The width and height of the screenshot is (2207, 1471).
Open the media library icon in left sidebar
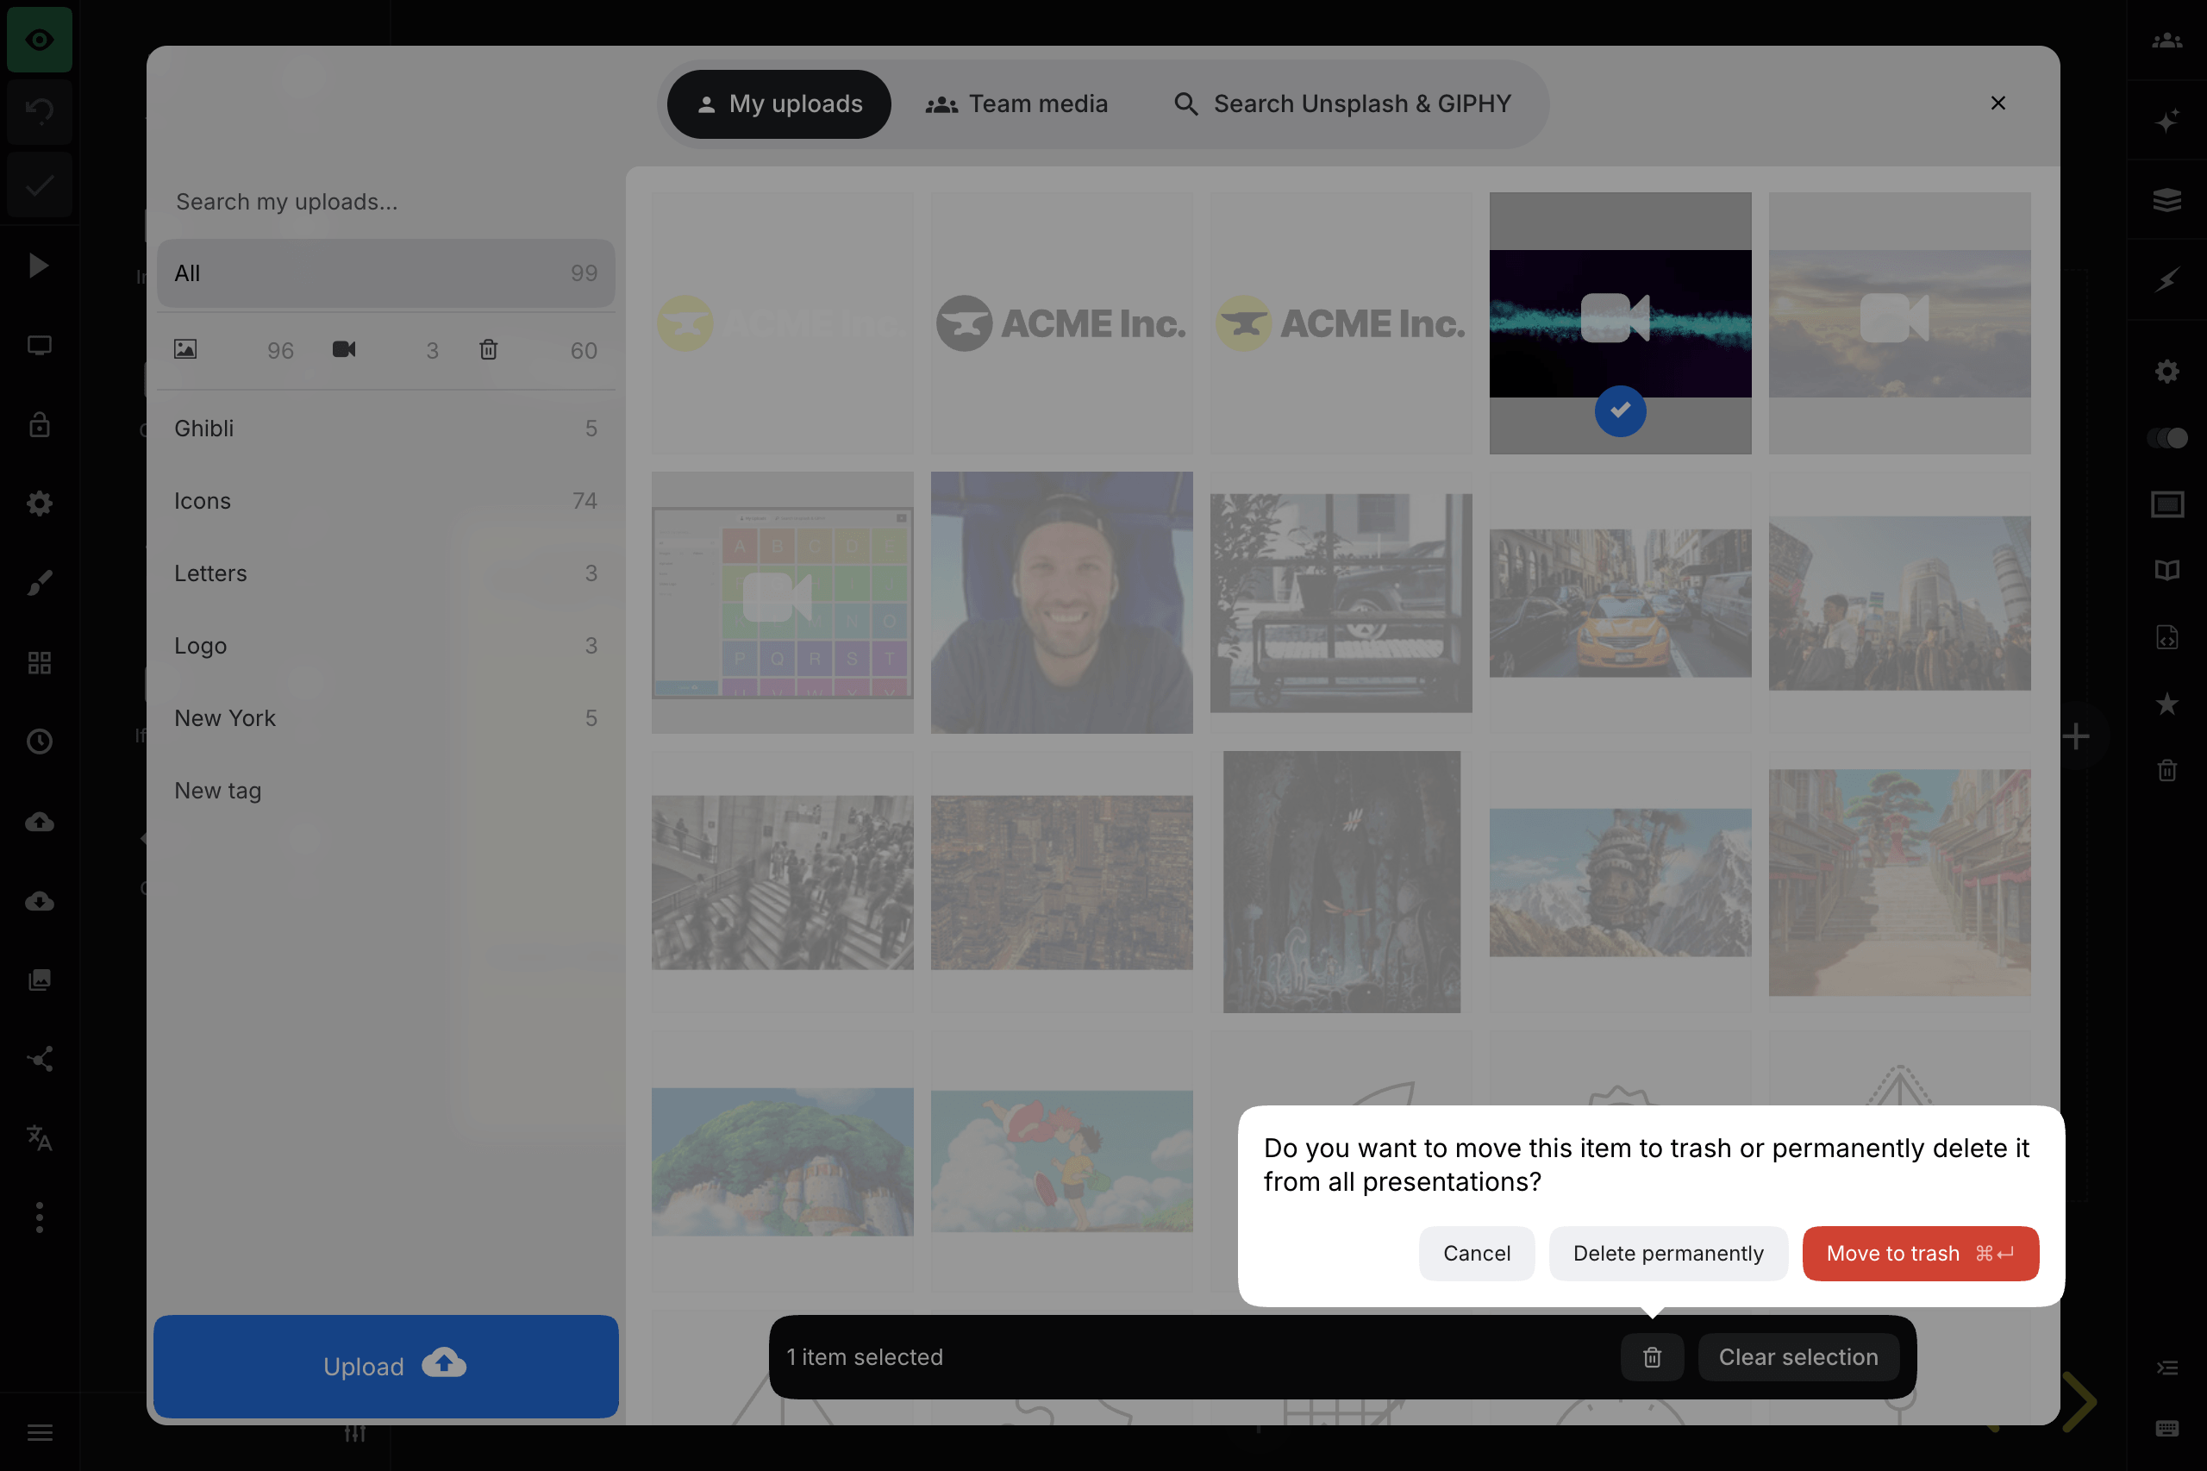[x=40, y=980]
